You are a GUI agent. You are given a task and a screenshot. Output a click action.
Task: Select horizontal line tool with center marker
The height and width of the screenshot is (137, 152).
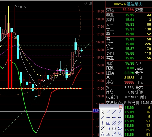coord(108,118)
